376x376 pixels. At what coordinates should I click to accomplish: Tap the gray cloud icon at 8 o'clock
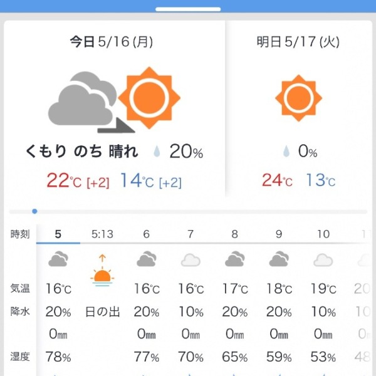pyautogui.click(x=235, y=259)
